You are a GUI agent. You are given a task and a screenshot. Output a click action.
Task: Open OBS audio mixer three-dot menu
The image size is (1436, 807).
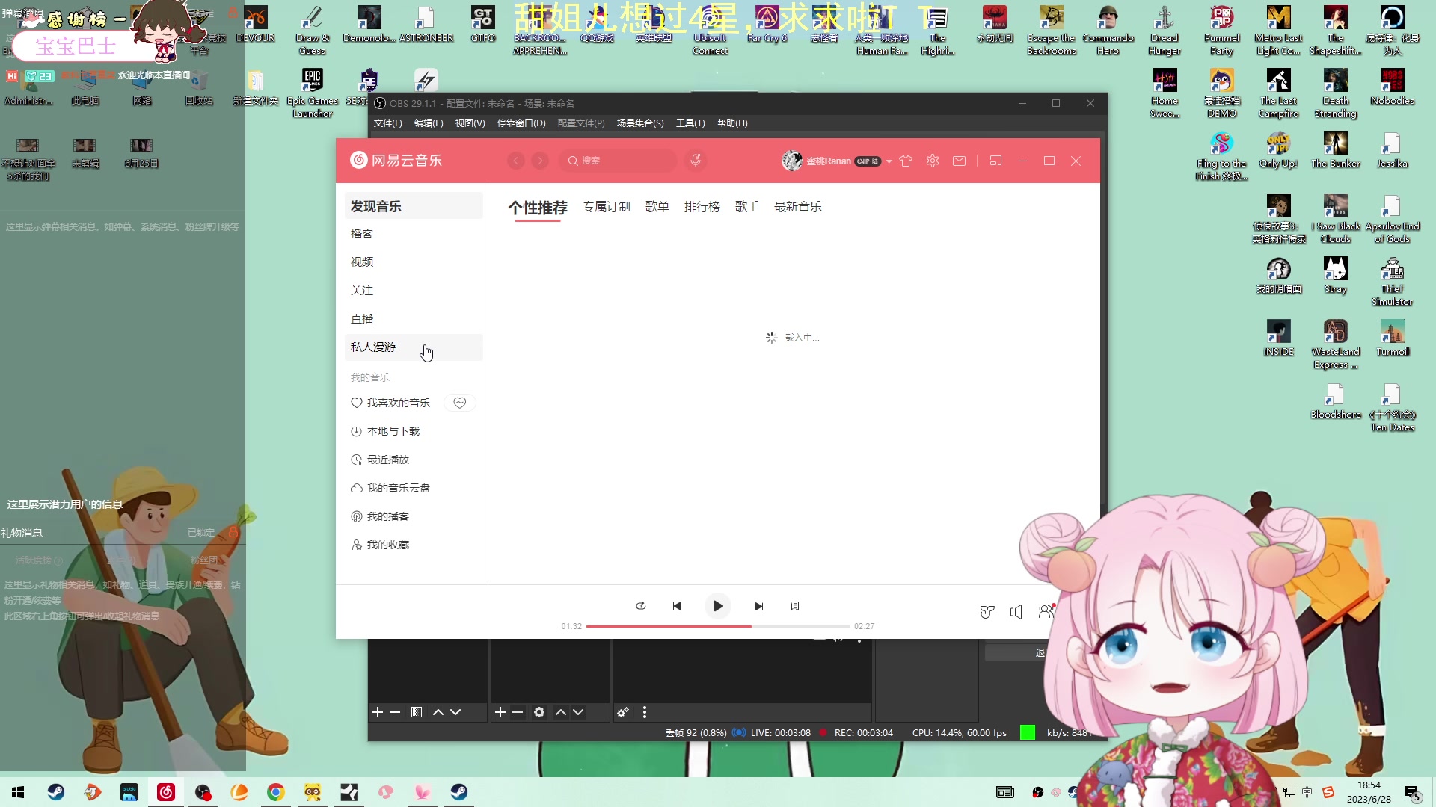click(x=645, y=712)
